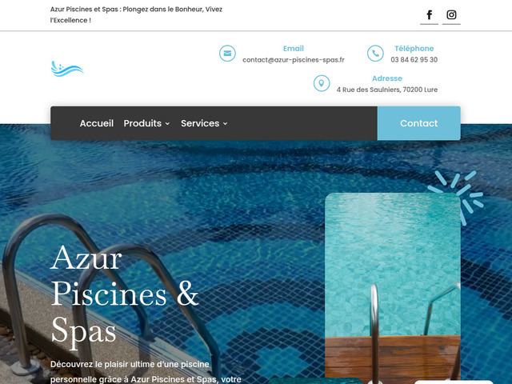Click the address location pin icon
This screenshot has width=512, height=384.
point(322,83)
